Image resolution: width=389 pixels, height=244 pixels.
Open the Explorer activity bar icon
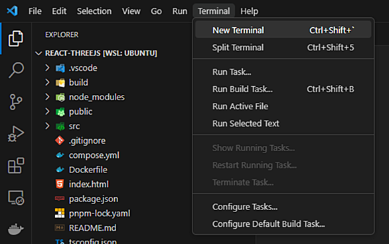pyautogui.click(x=16, y=38)
